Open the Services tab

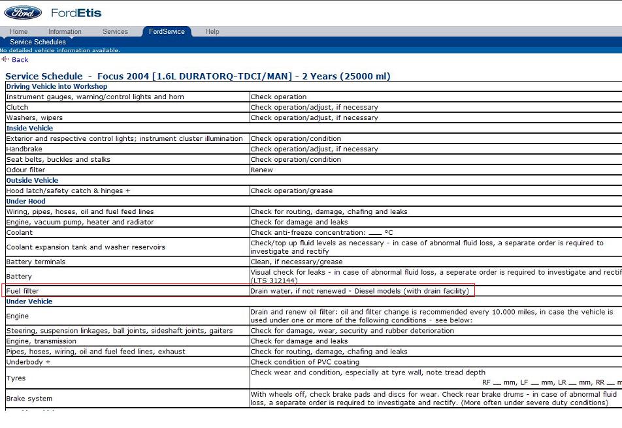(x=115, y=31)
